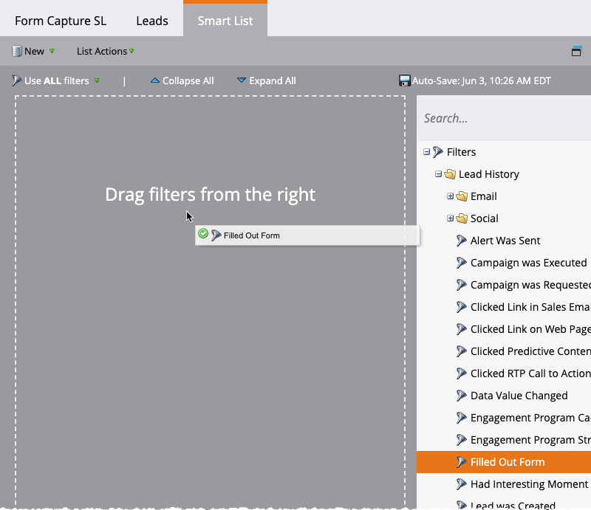Click the Email folder icon
The height and width of the screenshot is (510, 591).
coord(462,196)
